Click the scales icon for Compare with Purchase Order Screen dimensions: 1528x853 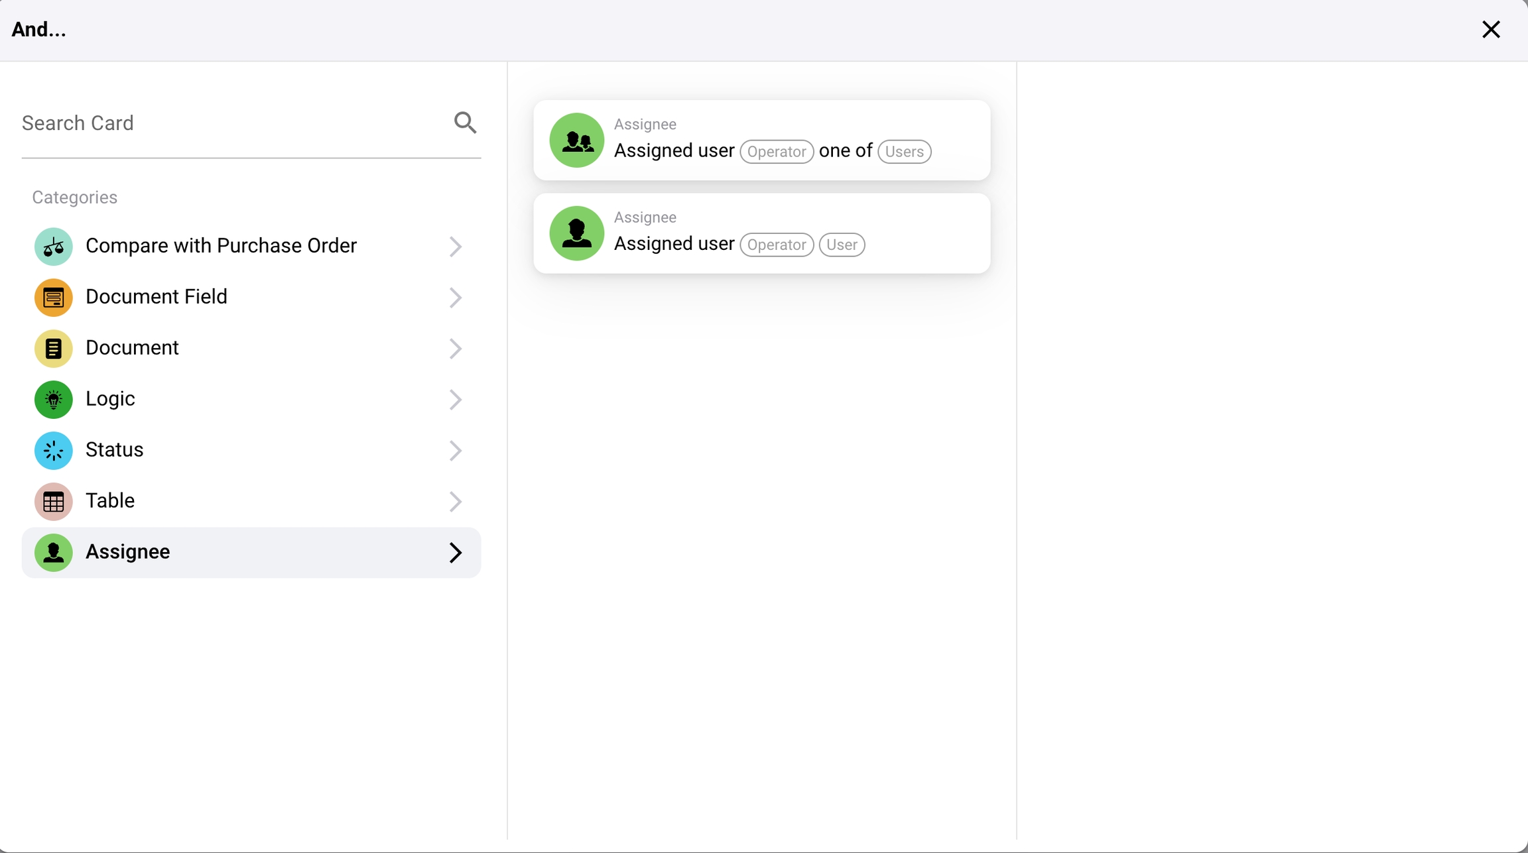53,247
